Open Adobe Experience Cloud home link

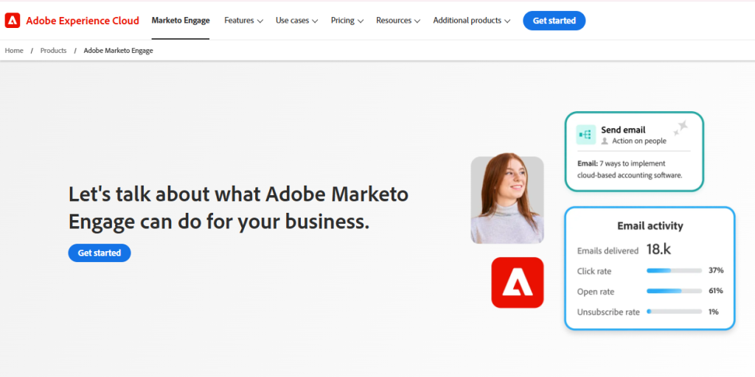[x=83, y=21]
